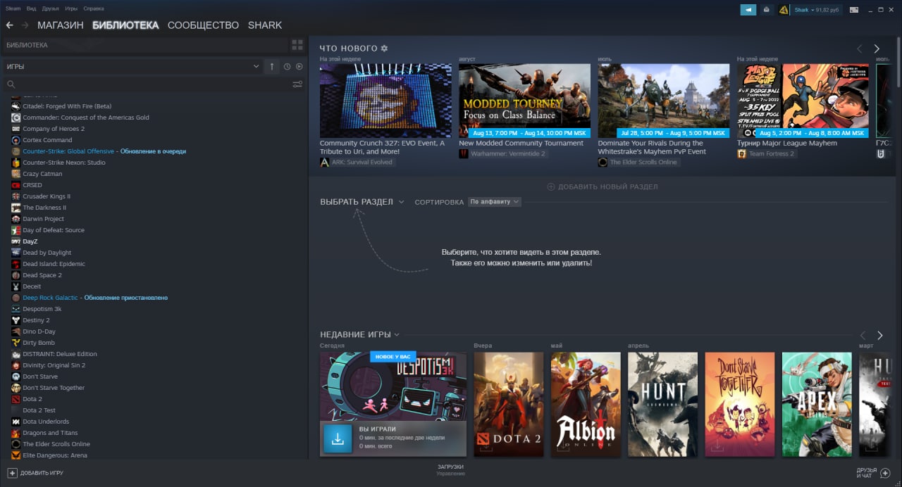
Task: Click the Destiny 2 list icon
Action: 16,320
